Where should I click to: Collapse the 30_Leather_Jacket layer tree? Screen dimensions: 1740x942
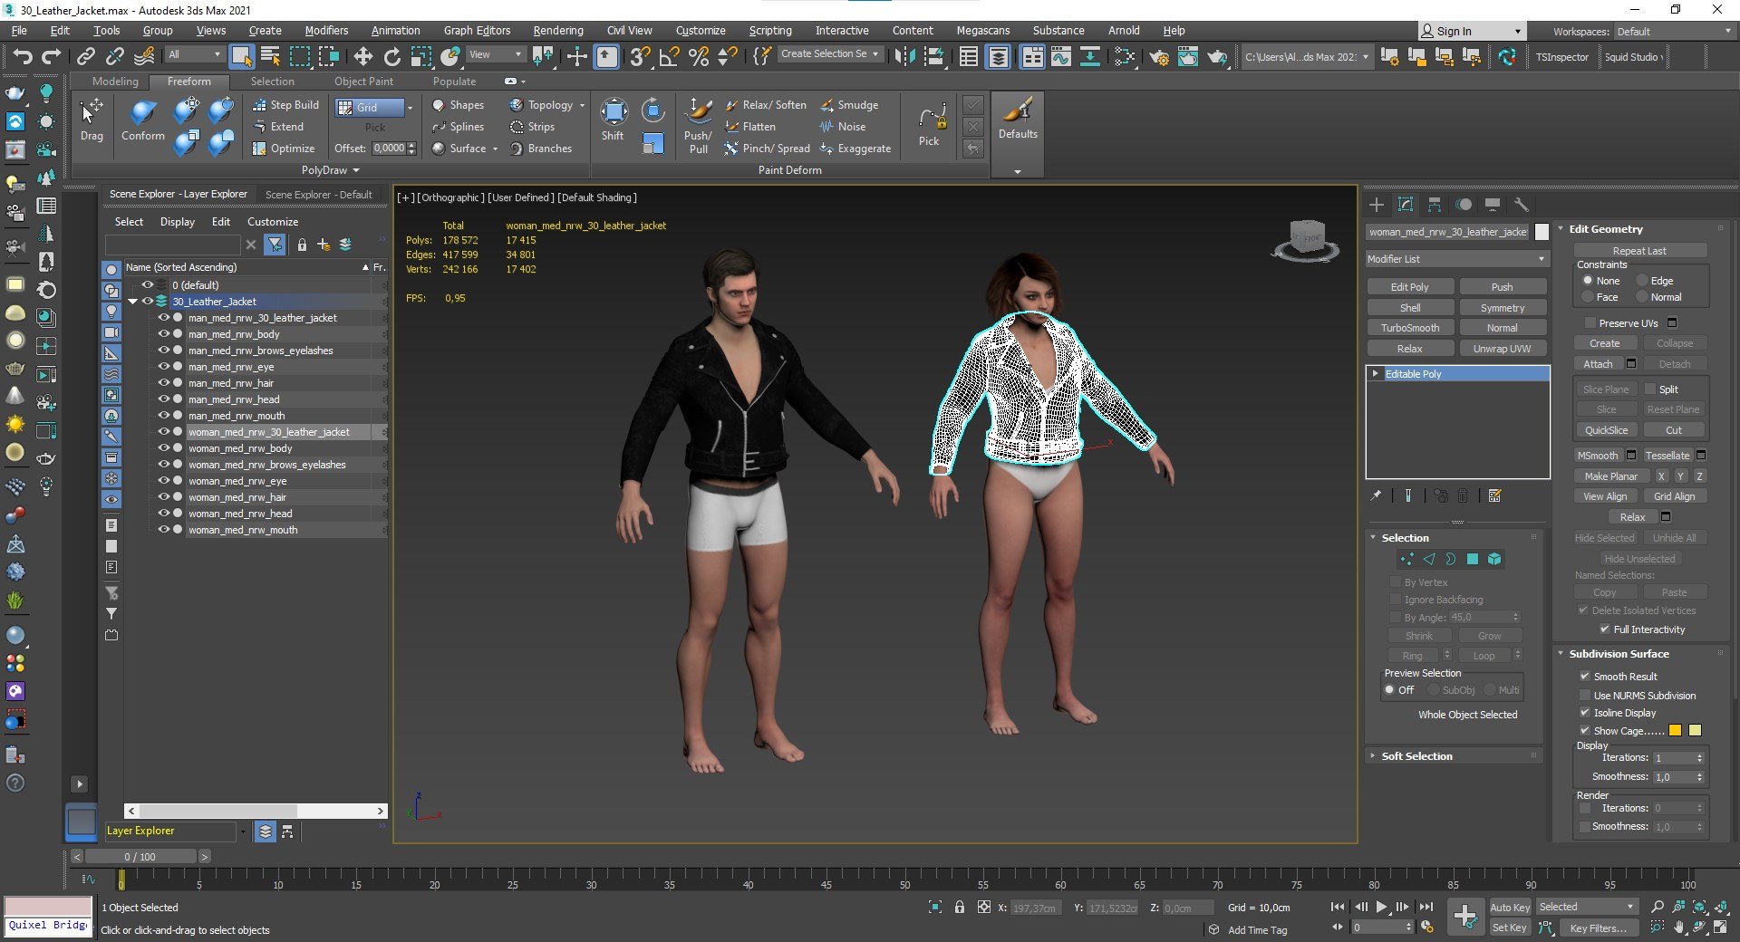coord(133,302)
